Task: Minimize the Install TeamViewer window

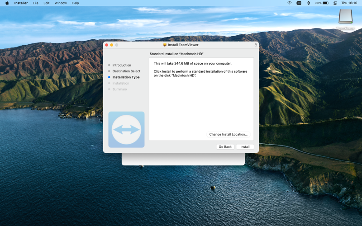Action: [x=111, y=45]
